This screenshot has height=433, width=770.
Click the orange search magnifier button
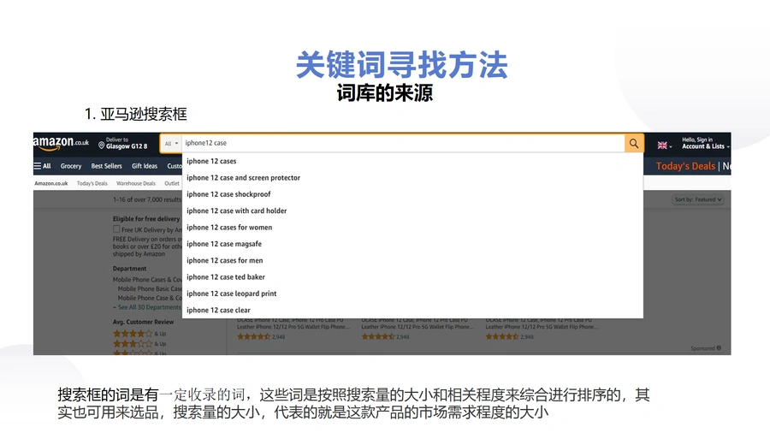[x=634, y=144]
